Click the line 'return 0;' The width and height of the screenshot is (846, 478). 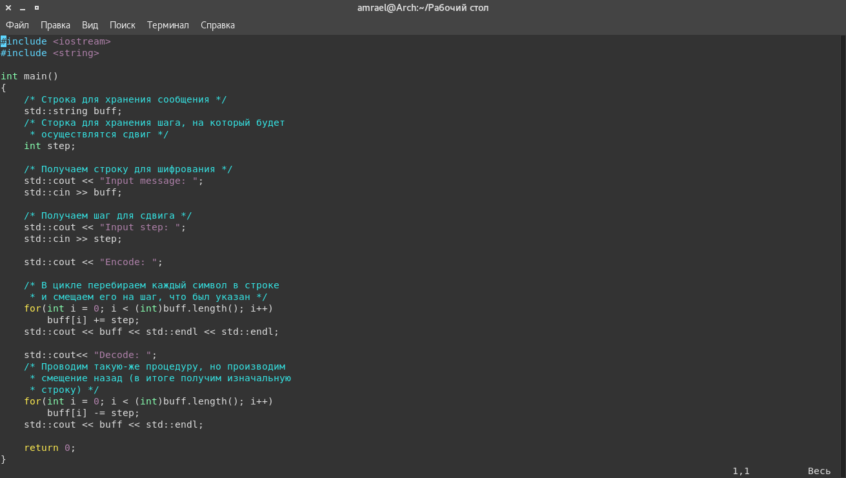click(50, 448)
